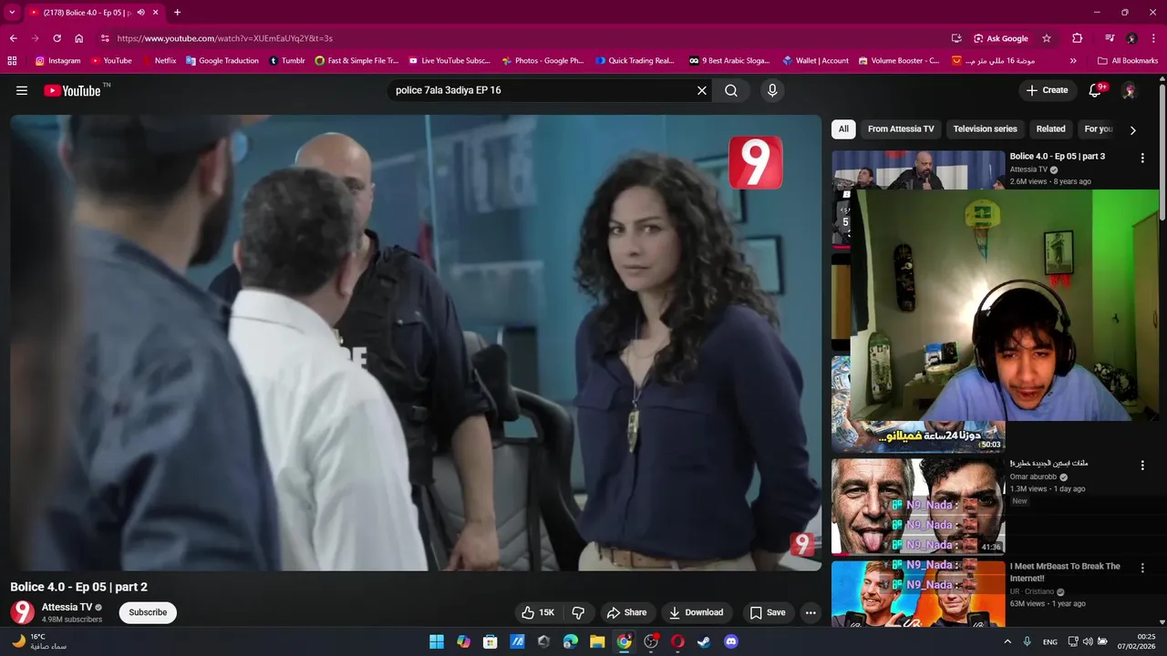Show hidden system tray icons
Image resolution: width=1167 pixels, height=656 pixels.
point(1007,641)
